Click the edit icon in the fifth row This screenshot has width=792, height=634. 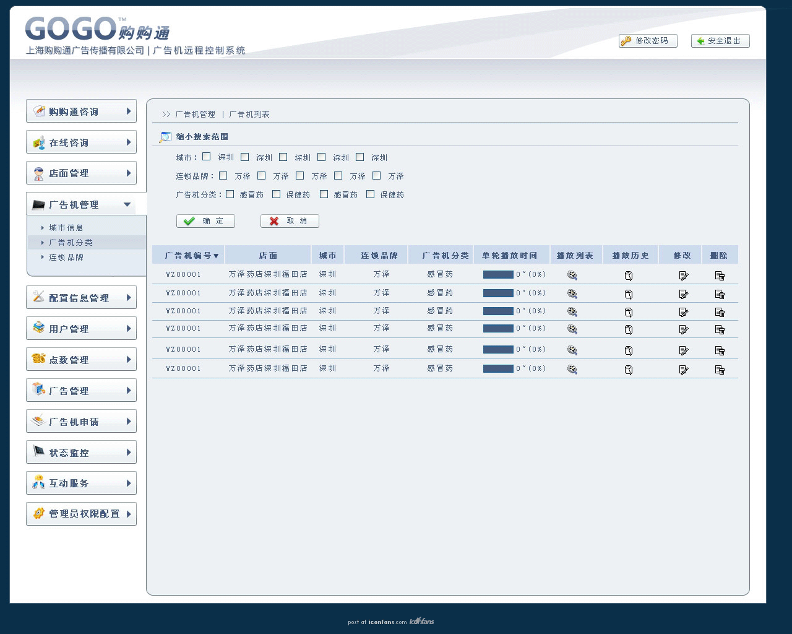[684, 350]
